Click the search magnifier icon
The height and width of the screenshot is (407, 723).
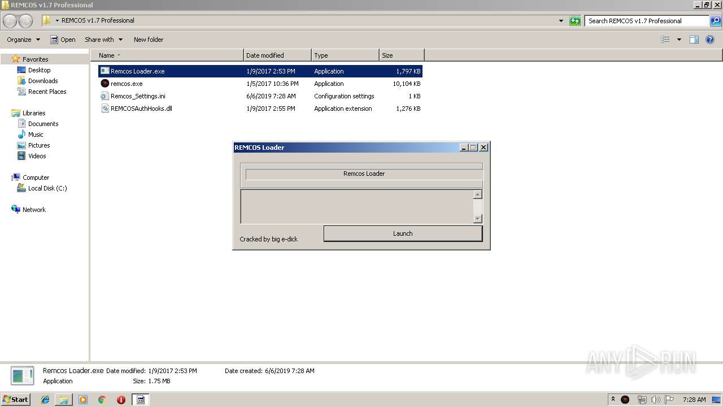click(x=716, y=21)
